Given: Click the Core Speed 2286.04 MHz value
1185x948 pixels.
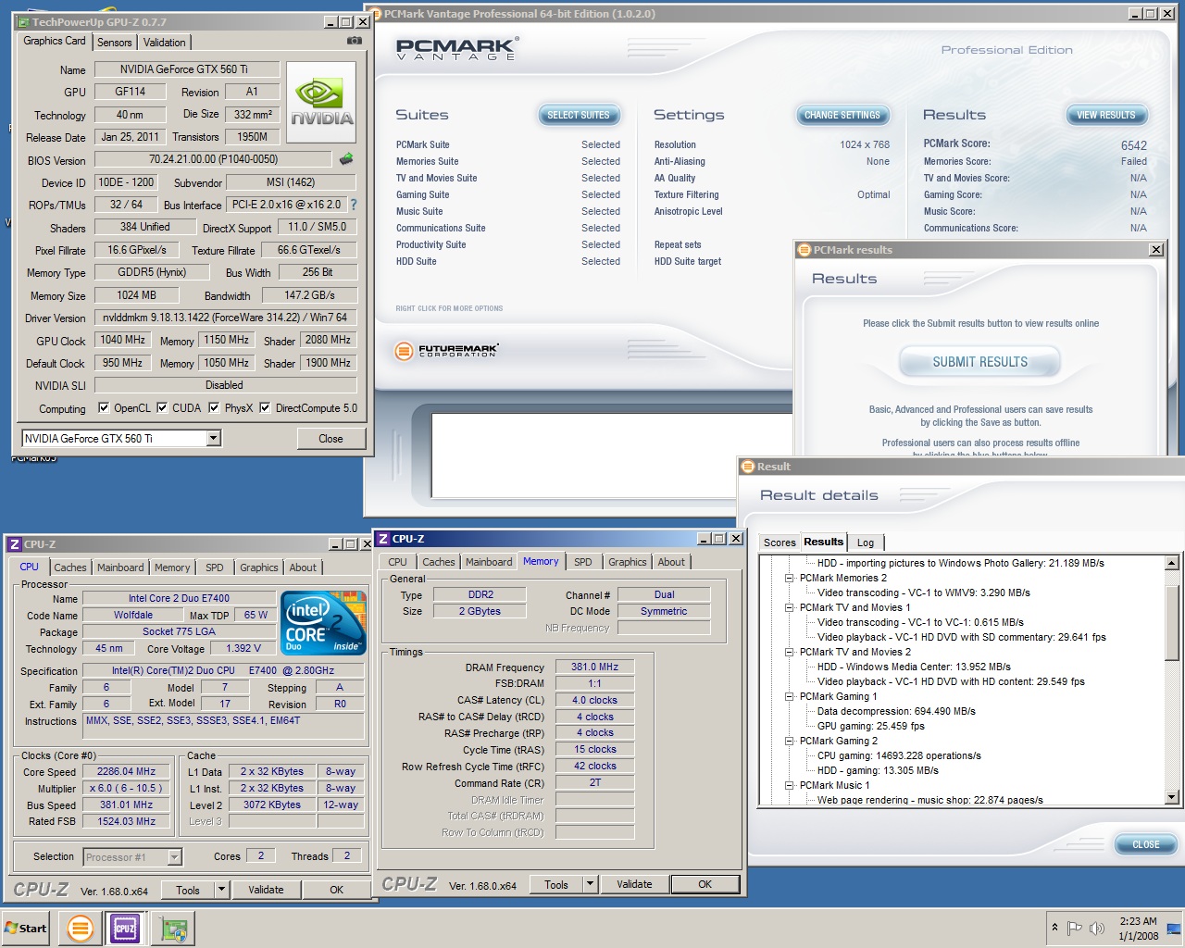Looking at the screenshot, I should (127, 771).
